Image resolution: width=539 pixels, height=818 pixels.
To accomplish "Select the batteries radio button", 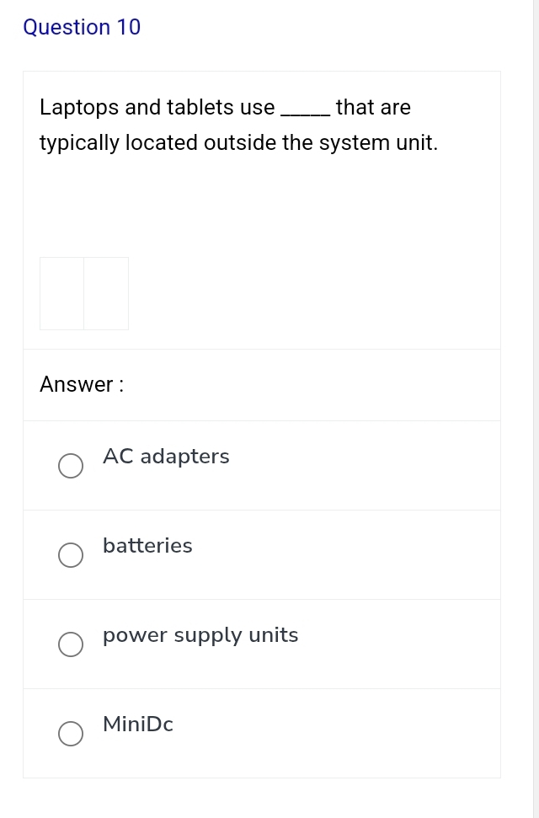I will (71, 554).
